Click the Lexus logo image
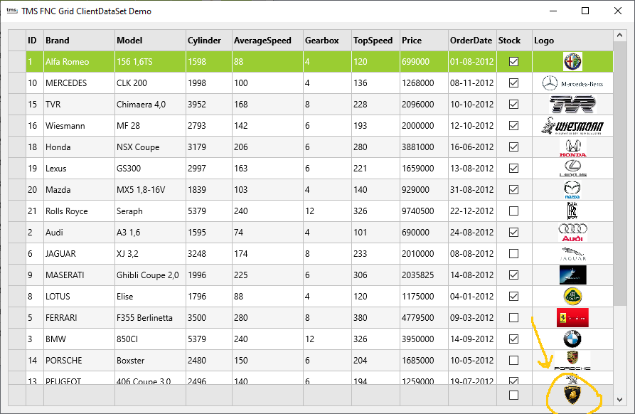Viewport: 635px width, 414px height. tap(572, 169)
